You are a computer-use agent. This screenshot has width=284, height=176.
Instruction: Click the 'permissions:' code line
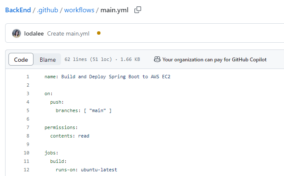click(x=61, y=127)
